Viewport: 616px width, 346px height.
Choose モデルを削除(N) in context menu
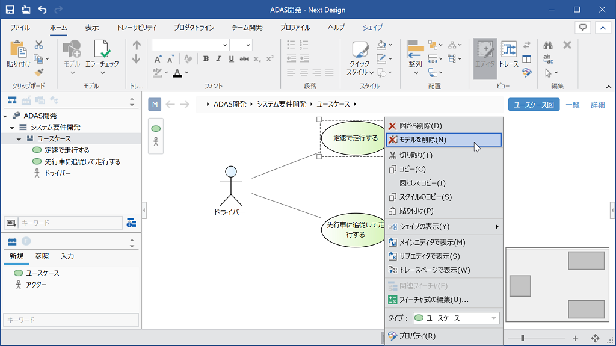(444, 140)
